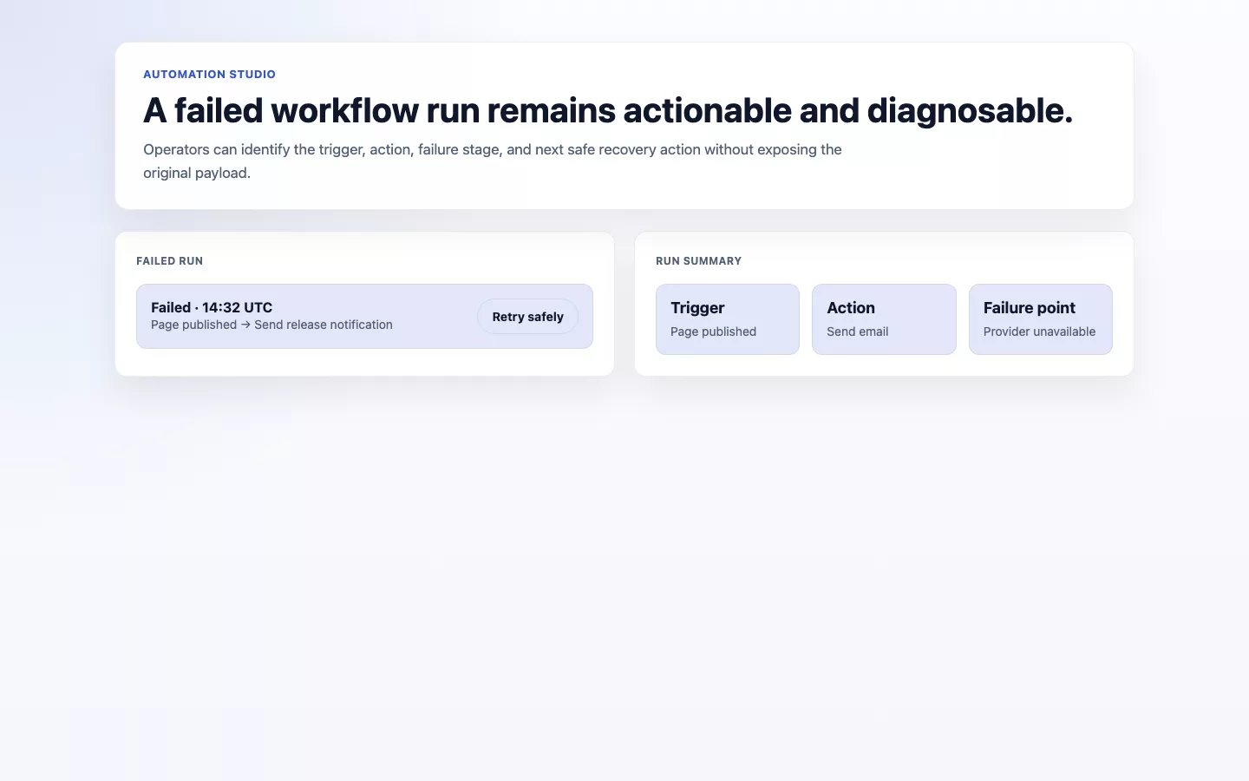Click the Failure point heading text
This screenshot has height=781, width=1249.
pos(1030,308)
